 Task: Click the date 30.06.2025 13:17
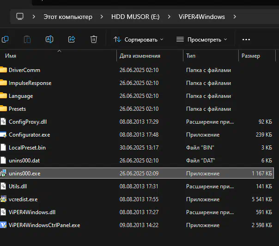(x=139, y=148)
